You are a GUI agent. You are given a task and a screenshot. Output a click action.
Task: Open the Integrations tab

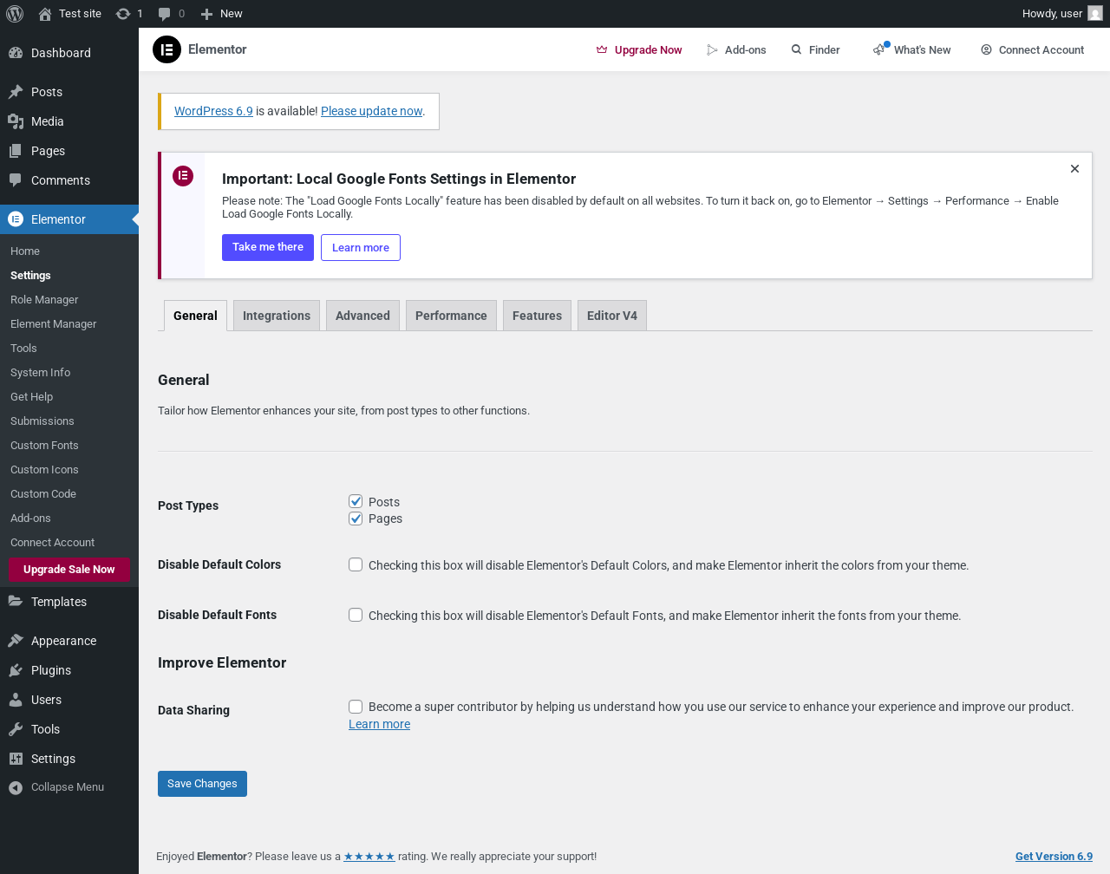pos(277,316)
